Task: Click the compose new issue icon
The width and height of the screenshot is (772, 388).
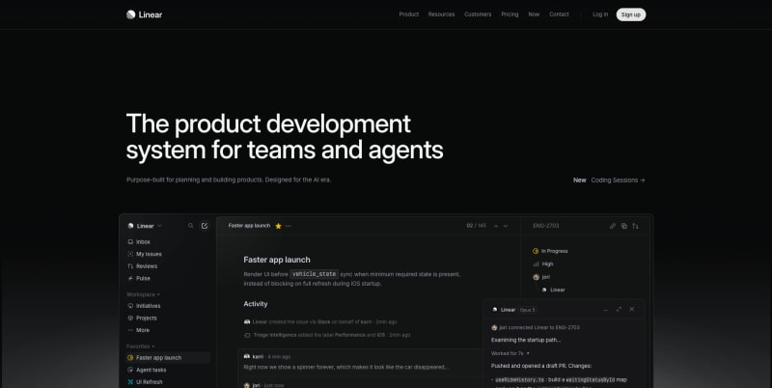Action: pos(205,226)
